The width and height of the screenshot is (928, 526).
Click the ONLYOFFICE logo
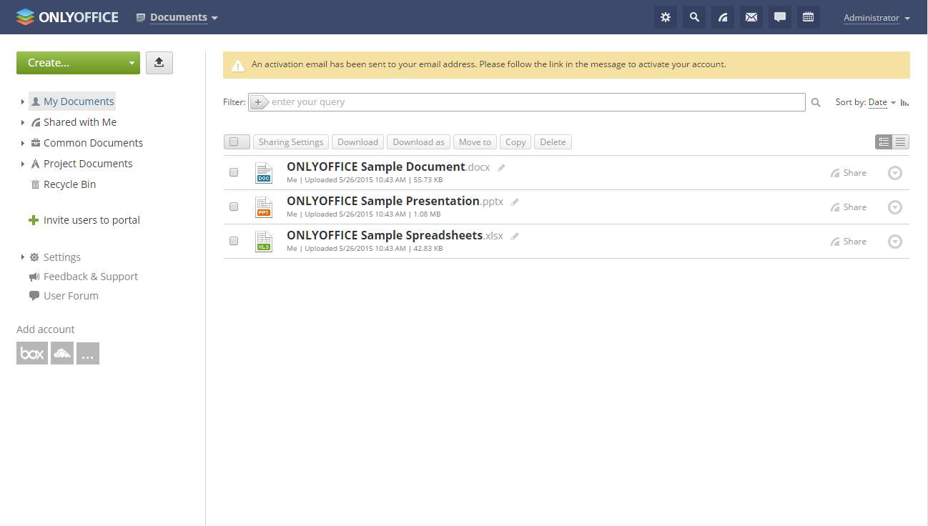67,17
